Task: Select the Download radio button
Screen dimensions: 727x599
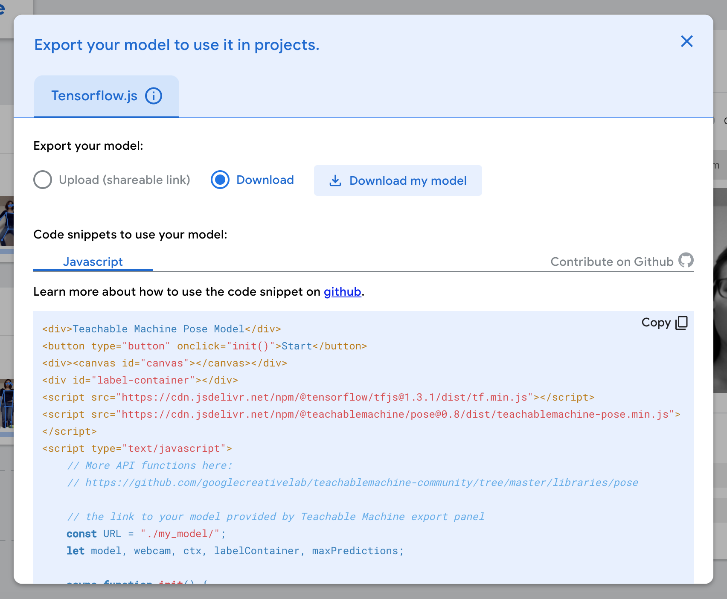Action: click(x=220, y=180)
